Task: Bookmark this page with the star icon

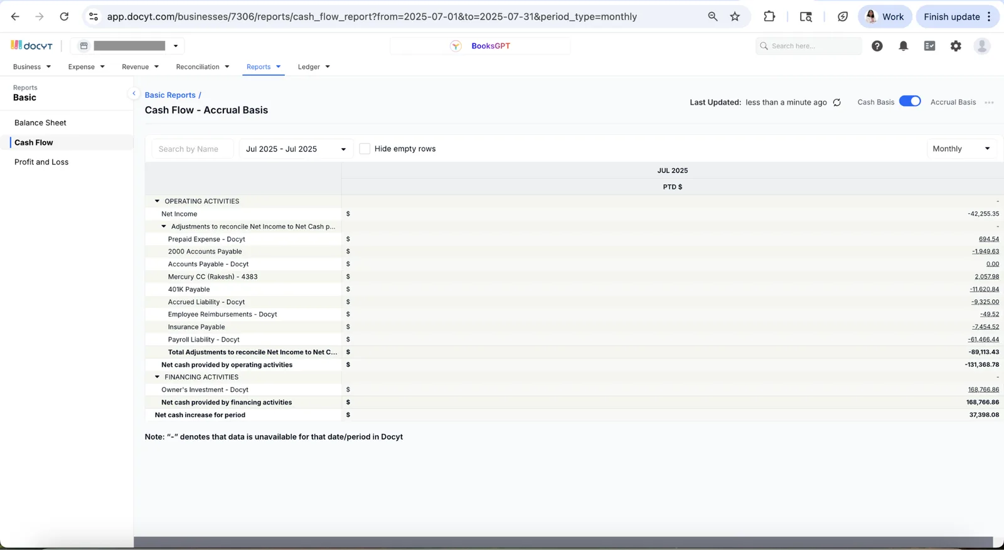Action: pos(735,16)
